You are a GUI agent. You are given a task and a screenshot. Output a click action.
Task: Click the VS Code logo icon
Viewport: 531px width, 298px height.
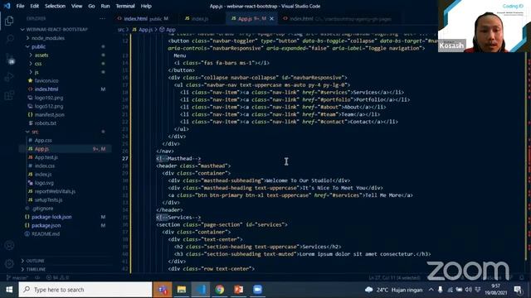[7, 6]
